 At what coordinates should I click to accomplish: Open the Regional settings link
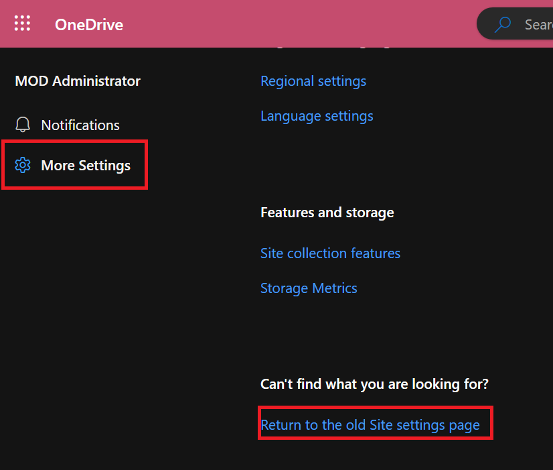click(x=313, y=81)
